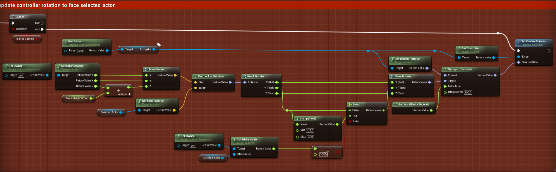Click the Interp Speed value field
Image resolution: width=556 pixels, height=172 pixels.
click(x=468, y=93)
